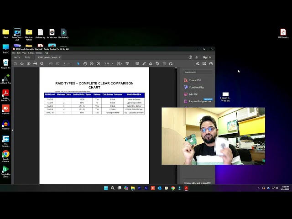The height and width of the screenshot is (219, 292).
Task: Open the Help menu
Action: (47, 53)
